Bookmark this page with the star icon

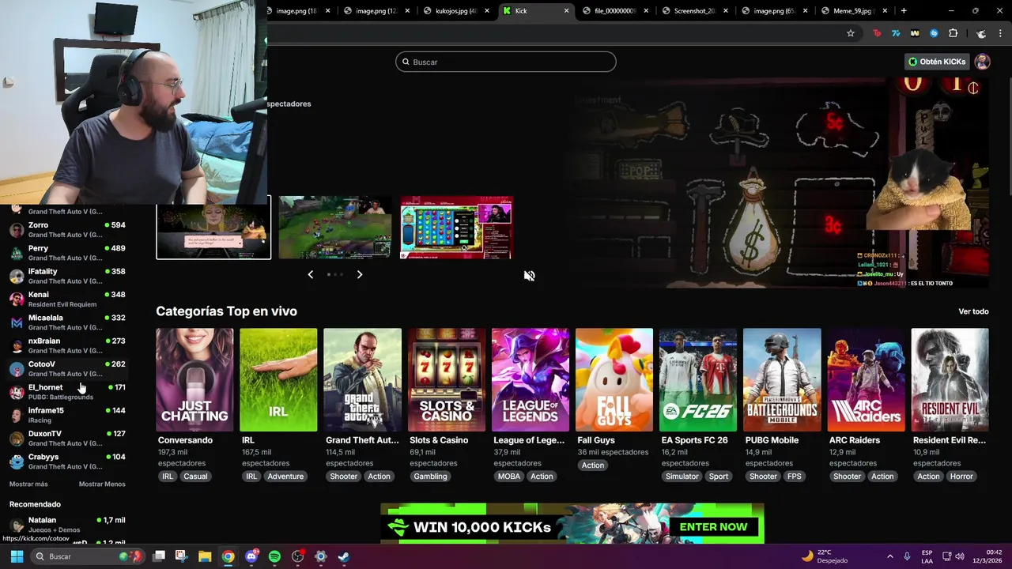[851, 33]
